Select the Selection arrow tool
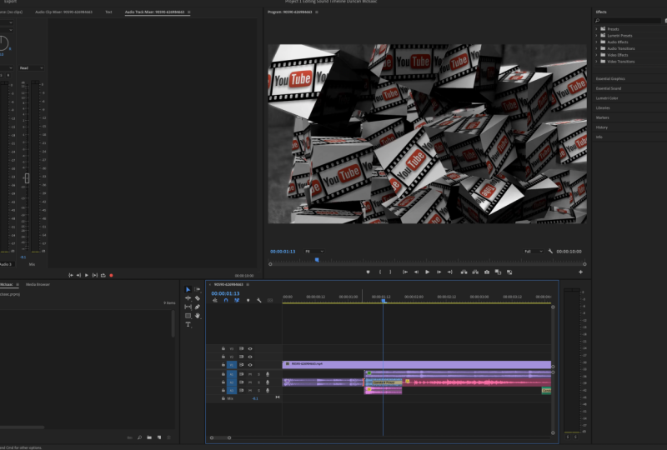 pyautogui.click(x=188, y=289)
